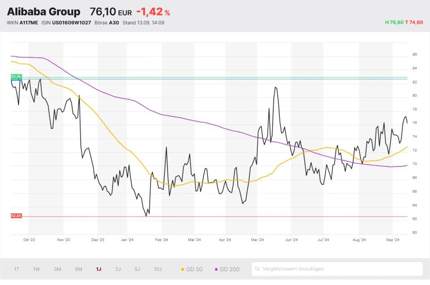Click the magnifier icon in the comparison search

tap(257, 269)
